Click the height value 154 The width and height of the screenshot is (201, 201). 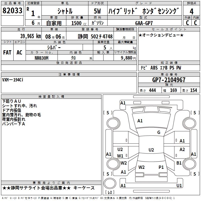[x=193, y=90]
